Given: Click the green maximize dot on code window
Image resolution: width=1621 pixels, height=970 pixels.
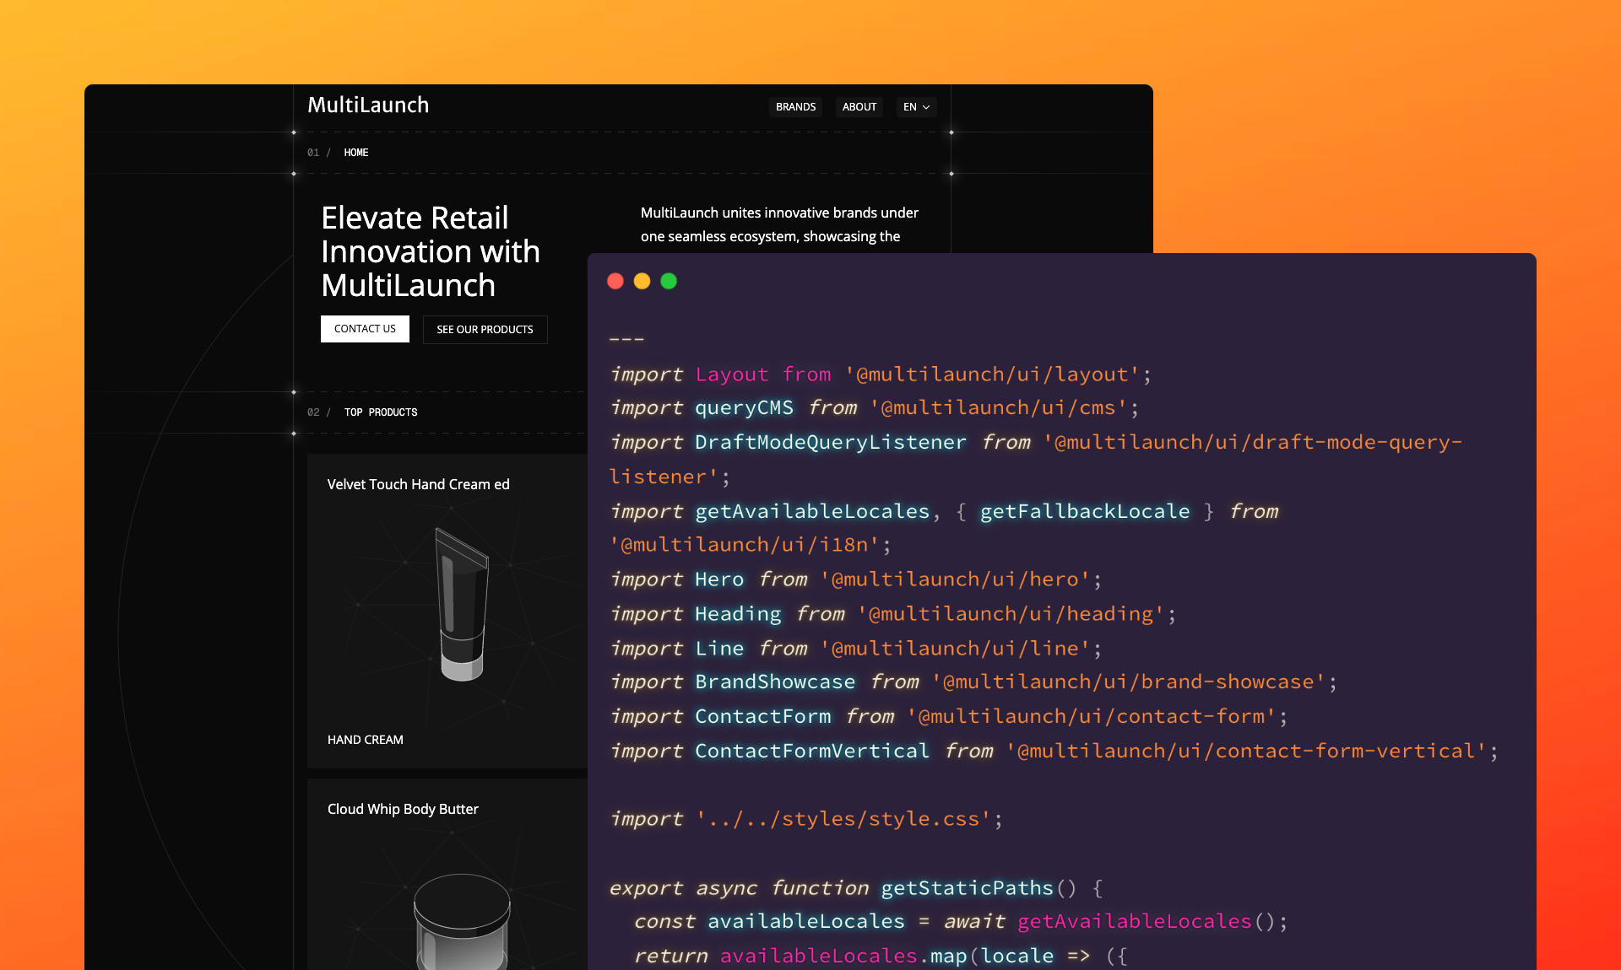Looking at the screenshot, I should (669, 282).
